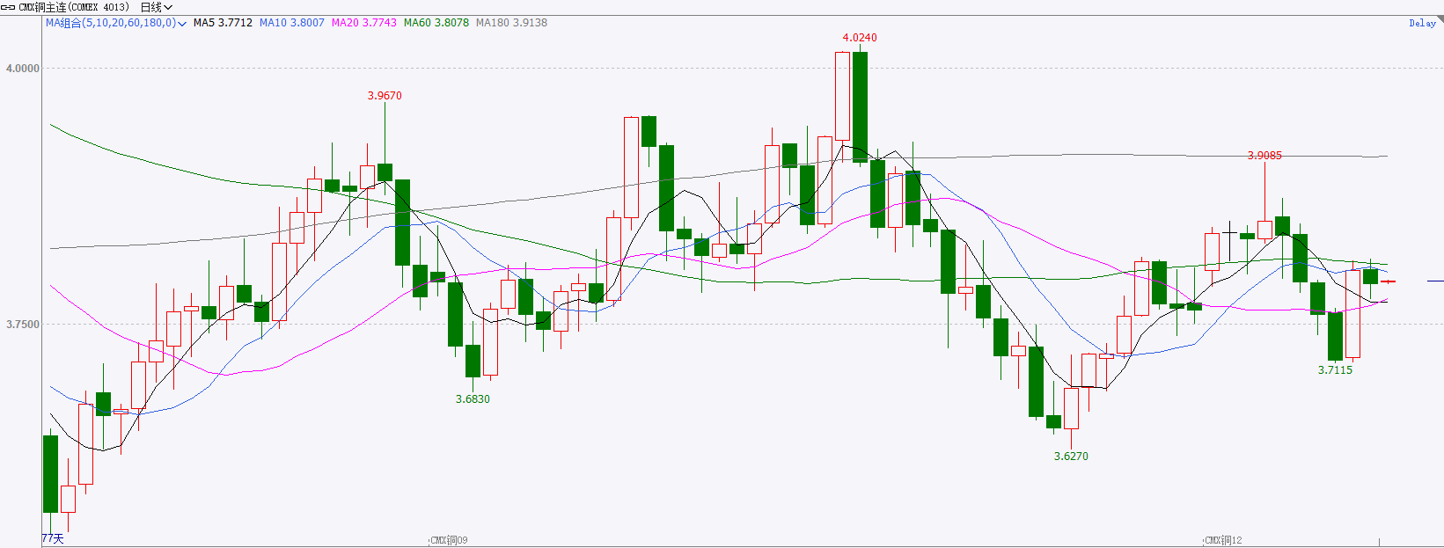Viewport: 1444px width, 548px height.
Task: Click the MA5 3.7712 value label
Action: pyautogui.click(x=223, y=23)
